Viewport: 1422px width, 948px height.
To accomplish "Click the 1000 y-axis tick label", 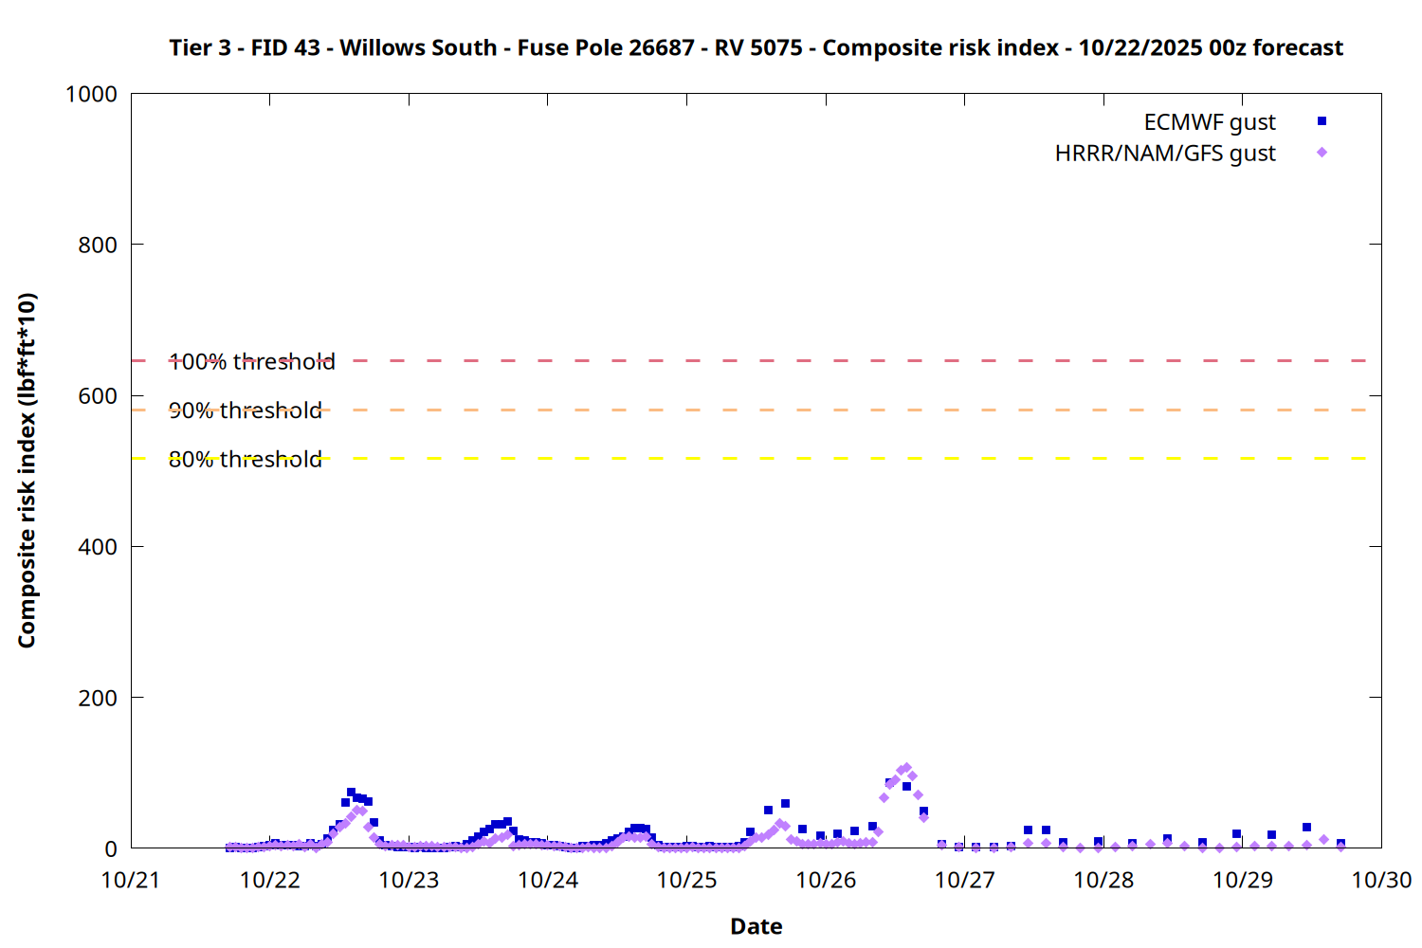I will pyautogui.click(x=91, y=95).
